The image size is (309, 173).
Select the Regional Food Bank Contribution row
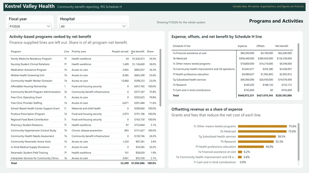(x=84, y=120)
